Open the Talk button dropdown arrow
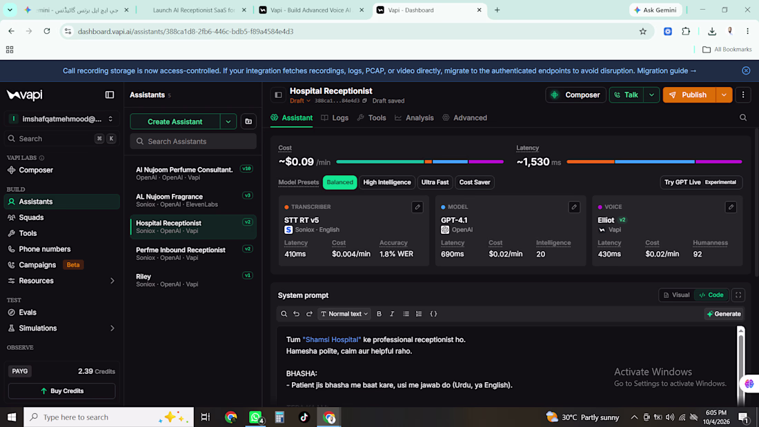This screenshot has width=759, height=427. [651, 95]
